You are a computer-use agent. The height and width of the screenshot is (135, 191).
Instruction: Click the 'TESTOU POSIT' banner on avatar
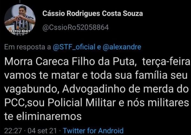click(x=20, y=31)
